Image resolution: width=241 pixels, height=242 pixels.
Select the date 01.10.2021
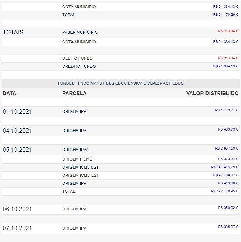(17, 111)
